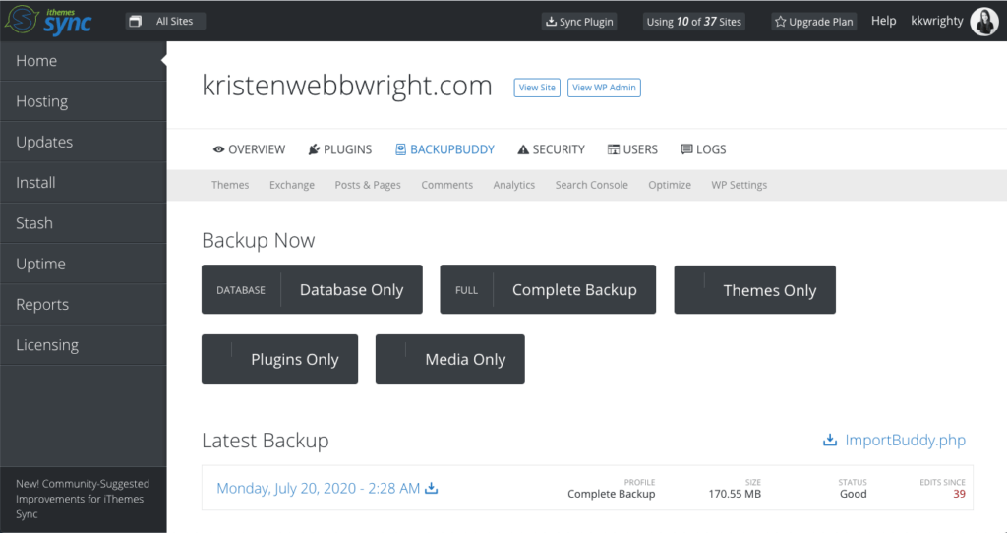This screenshot has height=533, width=1007.
Task: Start a Media Only backup
Action: (x=450, y=359)
